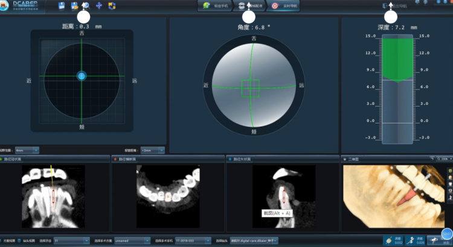
Task: Click the precision 0.032 status indicator
Action: click(393, 240)
